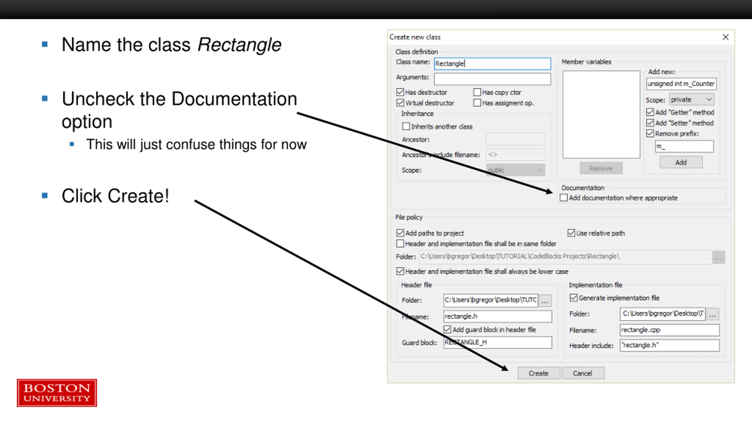752x423 pixels.
Task: Open the member variable Scope private dropdown
Action: tap(692, 100)
